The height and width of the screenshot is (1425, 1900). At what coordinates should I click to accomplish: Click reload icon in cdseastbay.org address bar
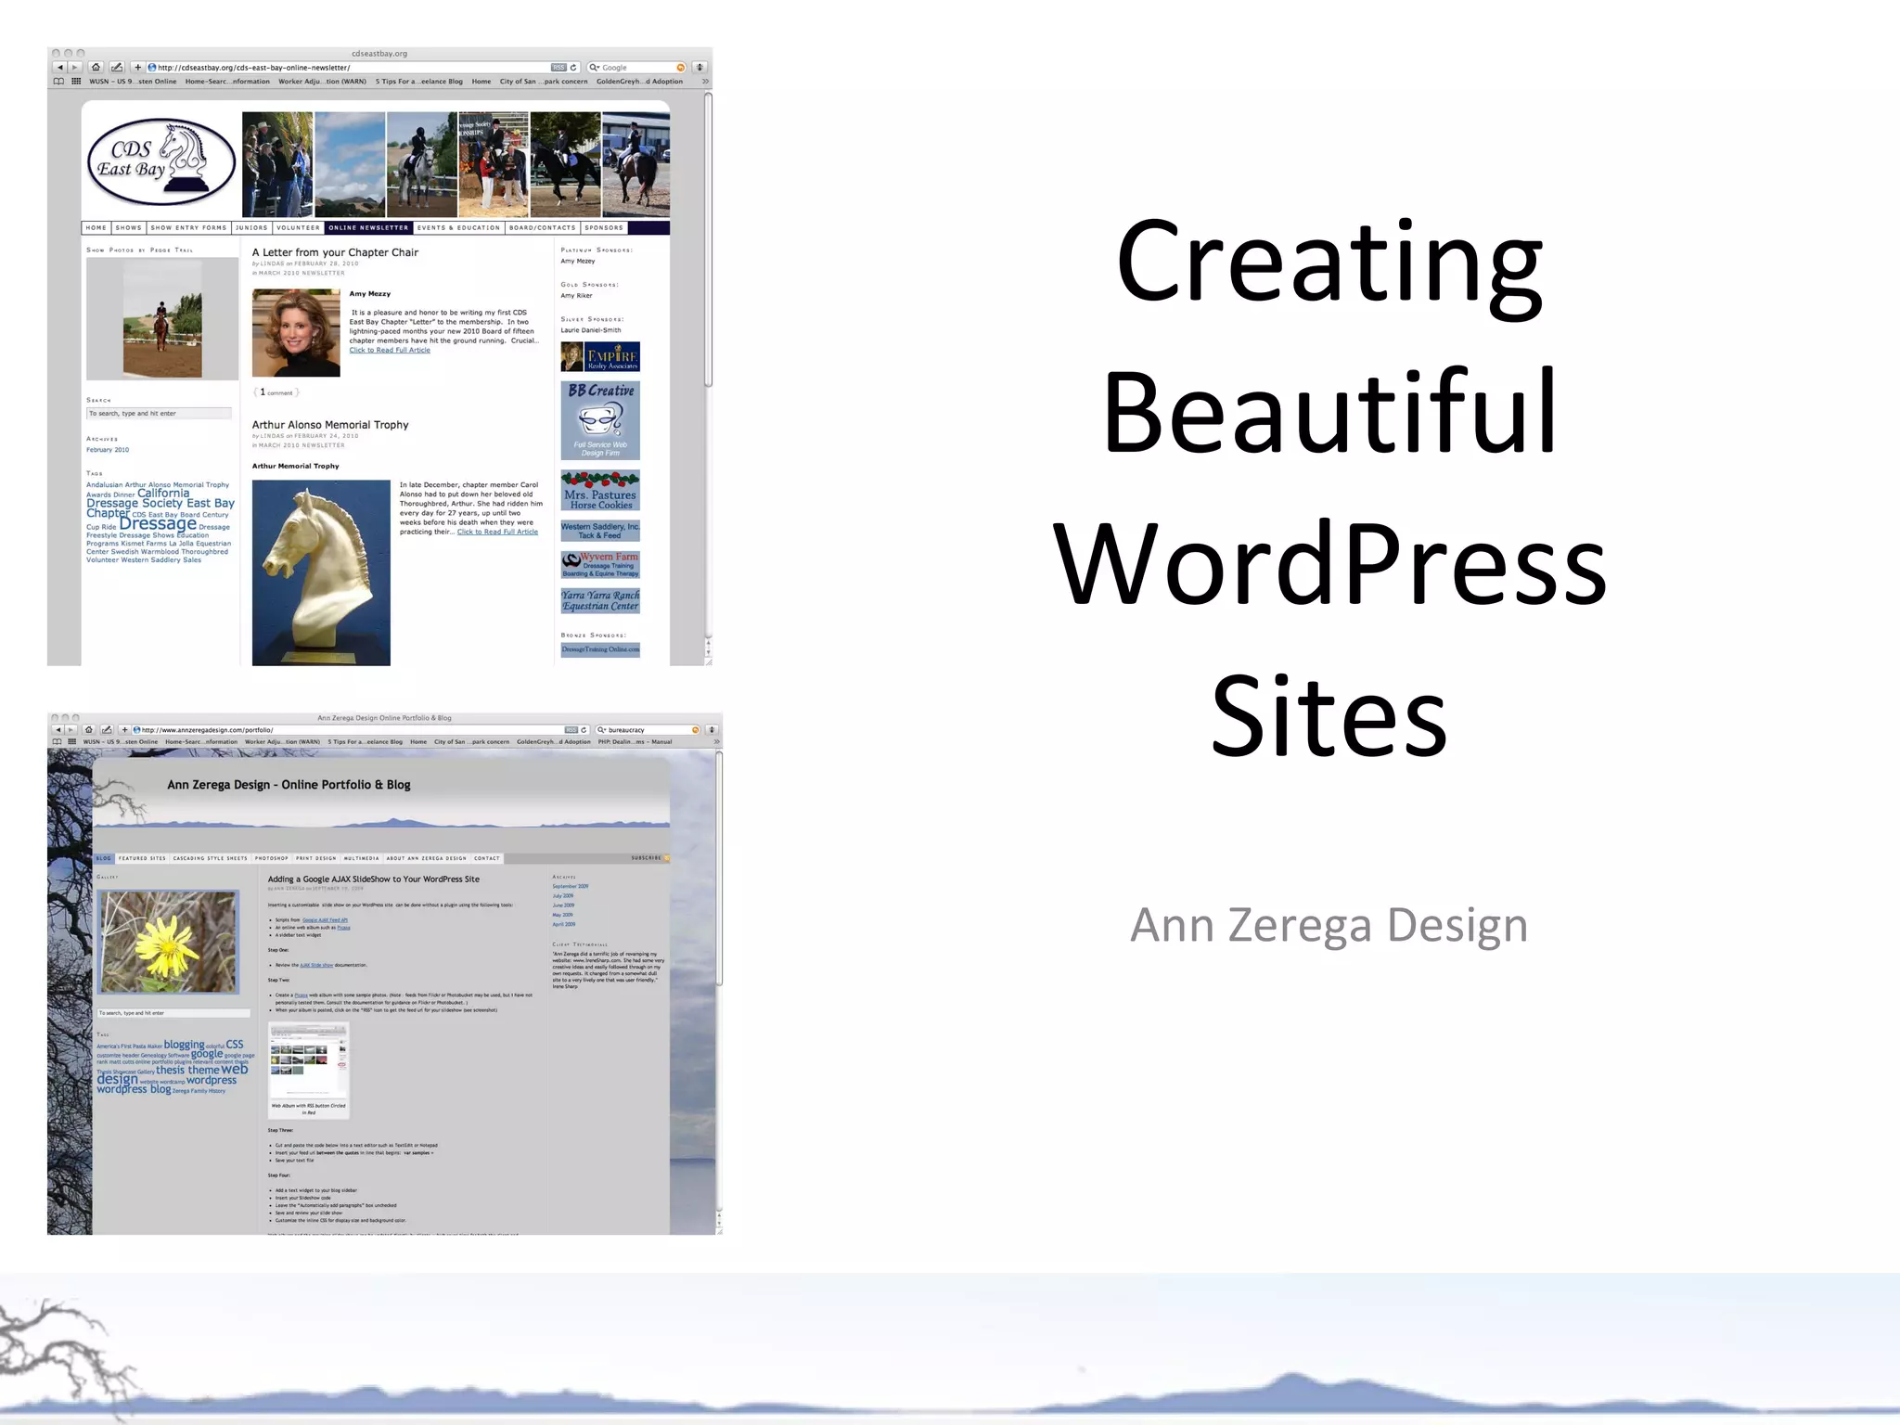pos(574,67)
